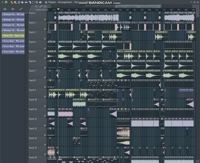Select the Playback speaker tool

tap(41, 2)
